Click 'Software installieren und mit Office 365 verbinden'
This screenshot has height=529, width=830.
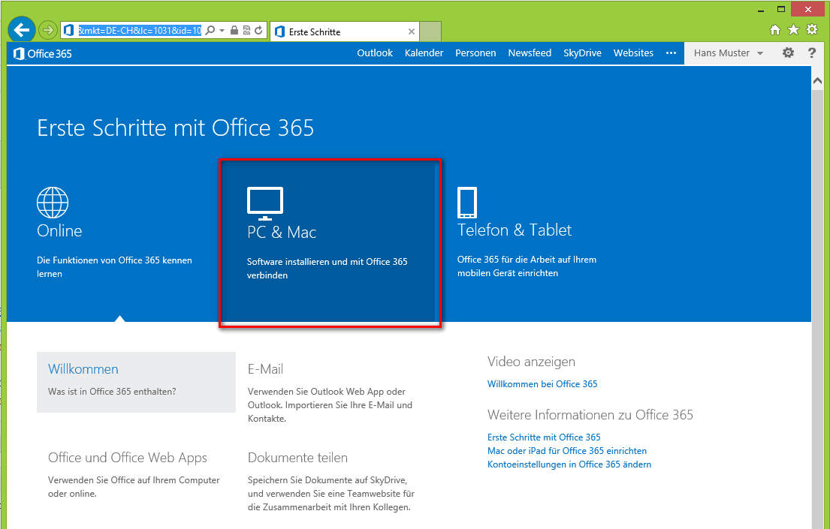click(x=327, y=268)
